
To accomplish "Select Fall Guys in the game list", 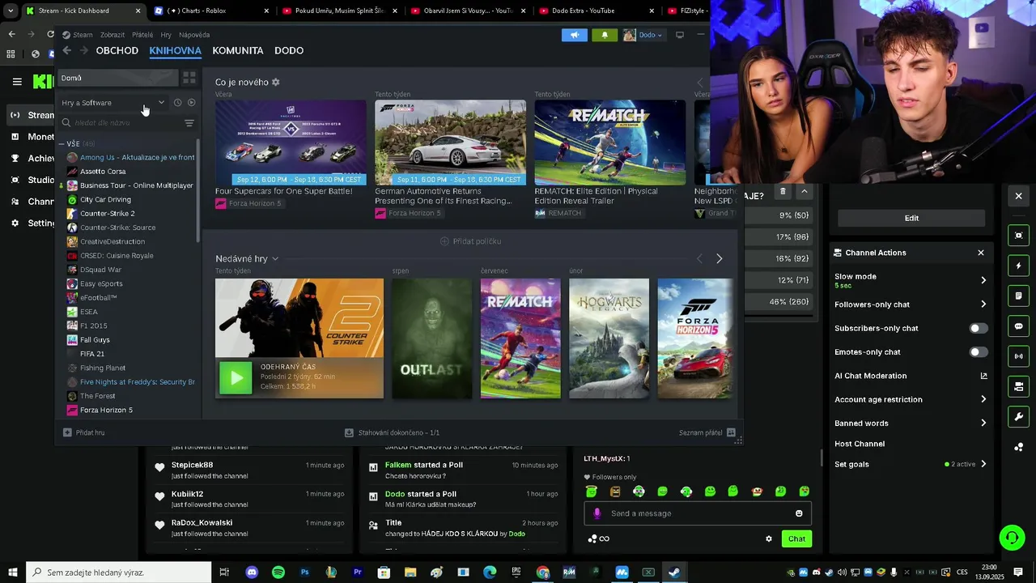I will point(95,340).
